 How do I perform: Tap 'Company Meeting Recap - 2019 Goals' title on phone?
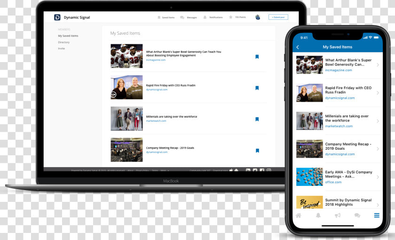[x=348, y=146]
